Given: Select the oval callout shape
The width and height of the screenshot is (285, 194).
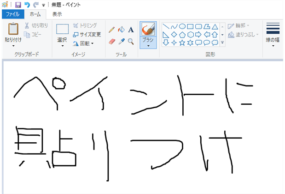Looking at the screenshot, I should tap(207, 42).
